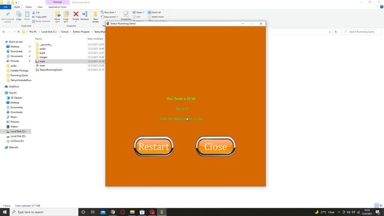Select Network in navigation pane
384x216 pixels.
[13, 148]
